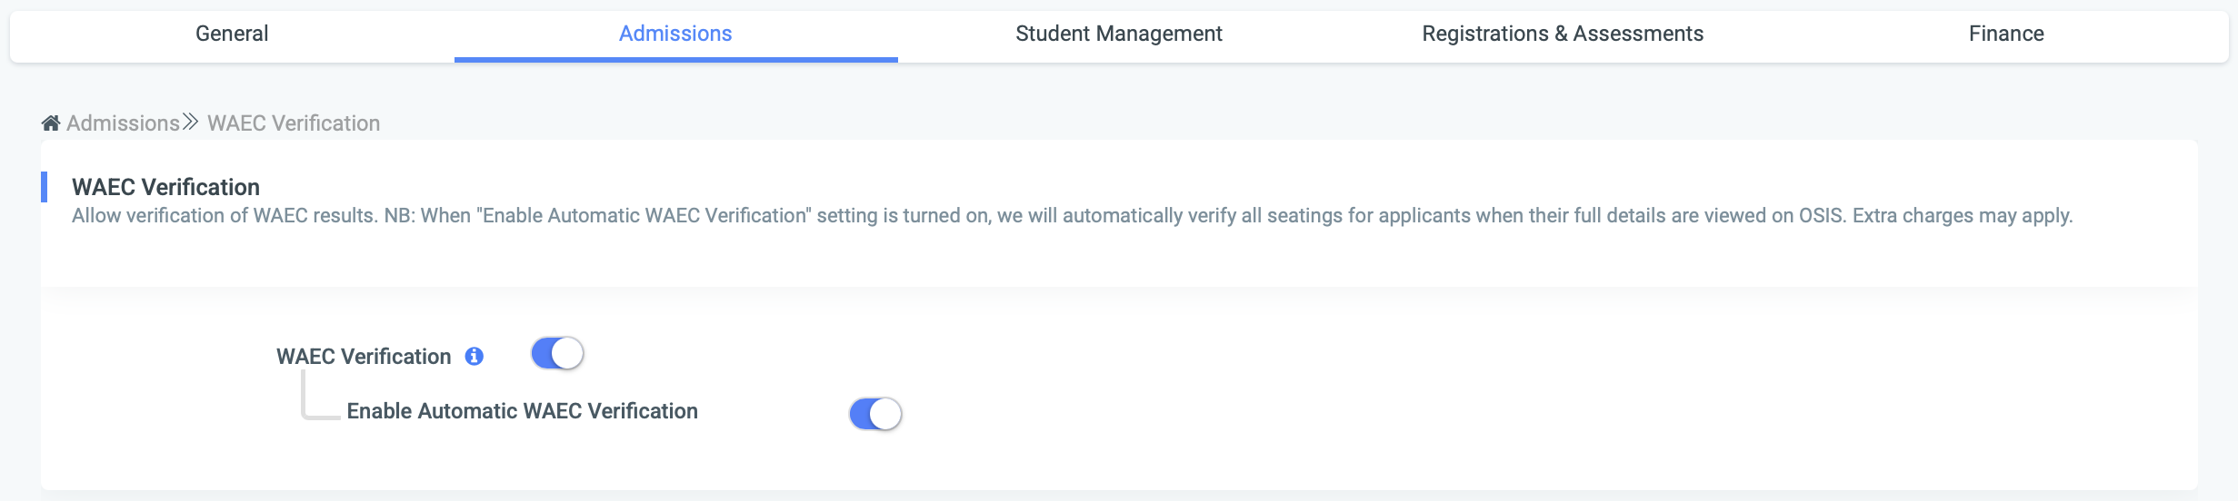Click the WAEC Verification section heading
Image resolution: width=2238 pixels, height=501 pixels.
click(x=165, y=187)
